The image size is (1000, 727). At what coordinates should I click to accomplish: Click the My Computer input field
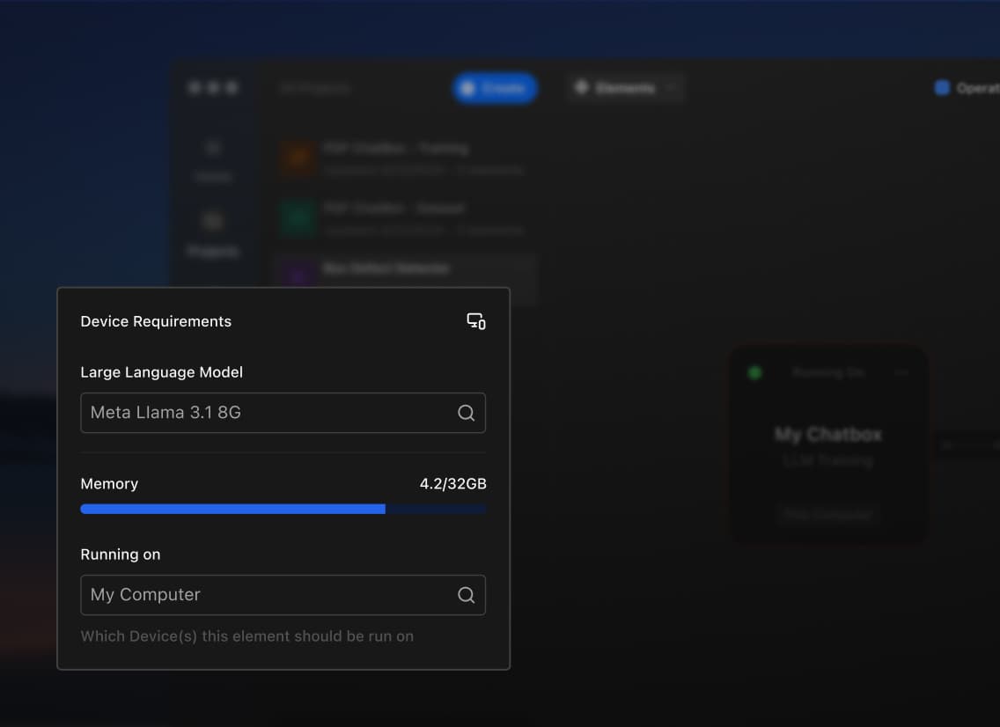[264, 594]
